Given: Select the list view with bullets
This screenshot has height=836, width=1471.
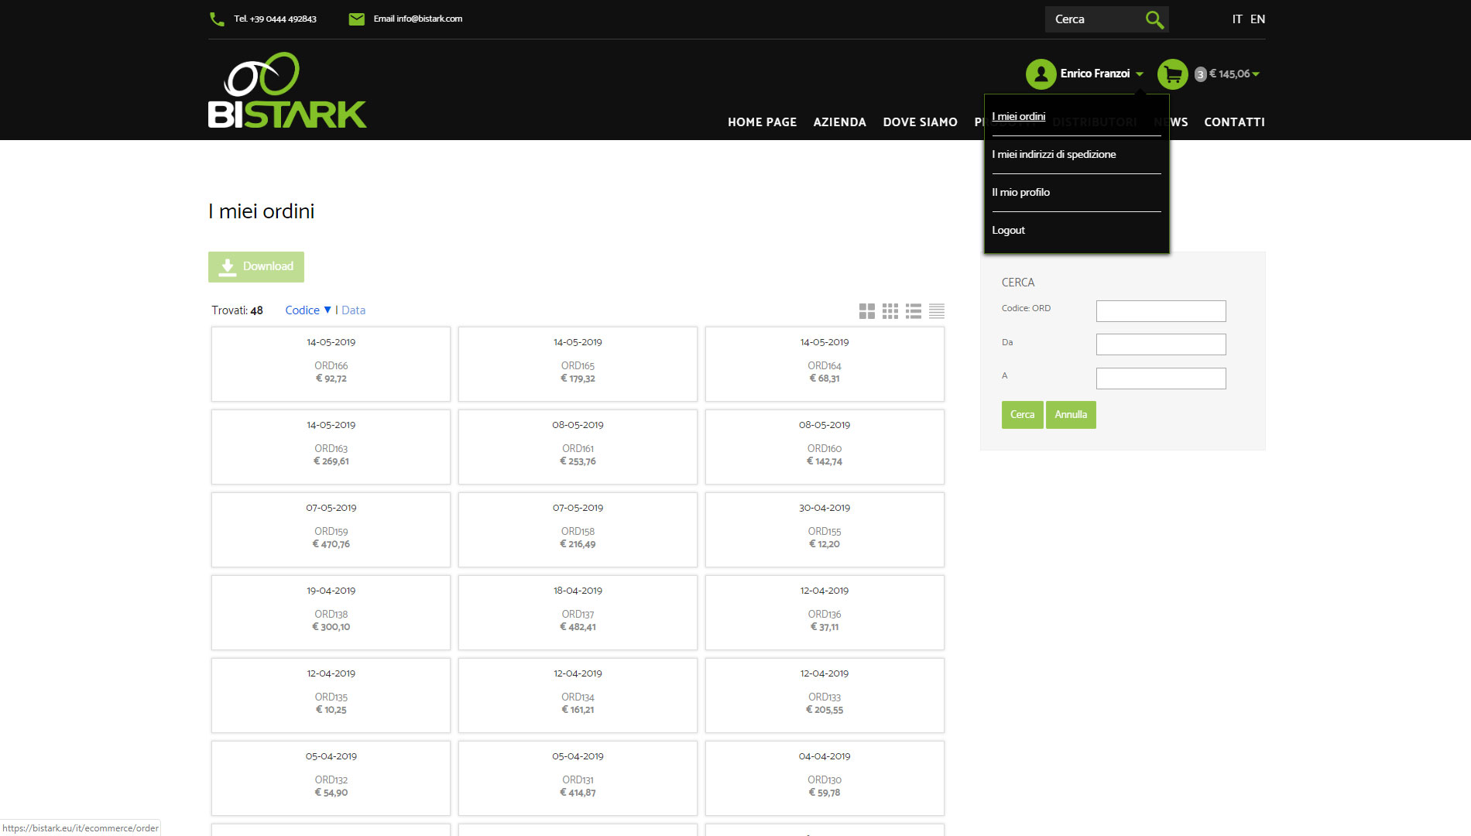Looking at the screenshot, I should pos(914,311).
